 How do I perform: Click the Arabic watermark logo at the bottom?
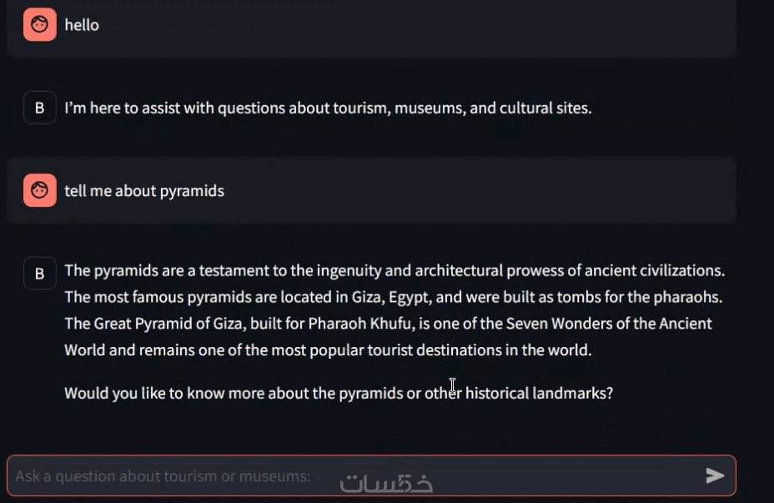coord(386,481)
